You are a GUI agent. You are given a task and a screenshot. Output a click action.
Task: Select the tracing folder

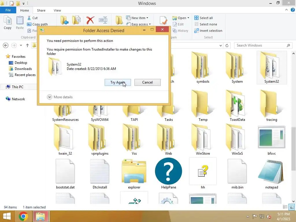pos(271,106)
